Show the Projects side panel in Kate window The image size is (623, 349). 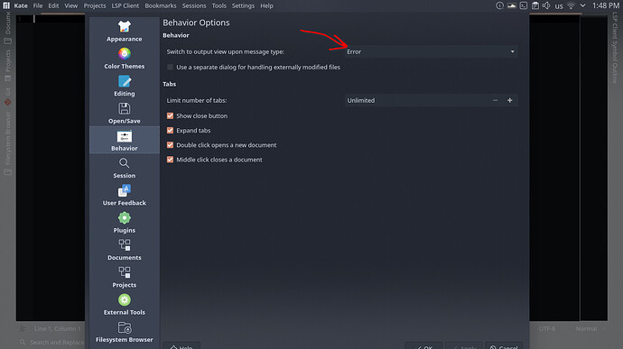tap(7, 66)
